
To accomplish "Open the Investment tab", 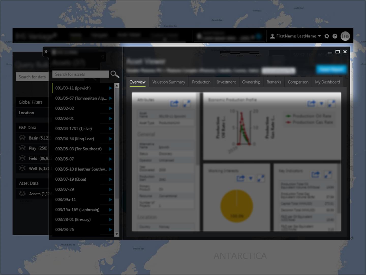I will (x=226, y=82).
